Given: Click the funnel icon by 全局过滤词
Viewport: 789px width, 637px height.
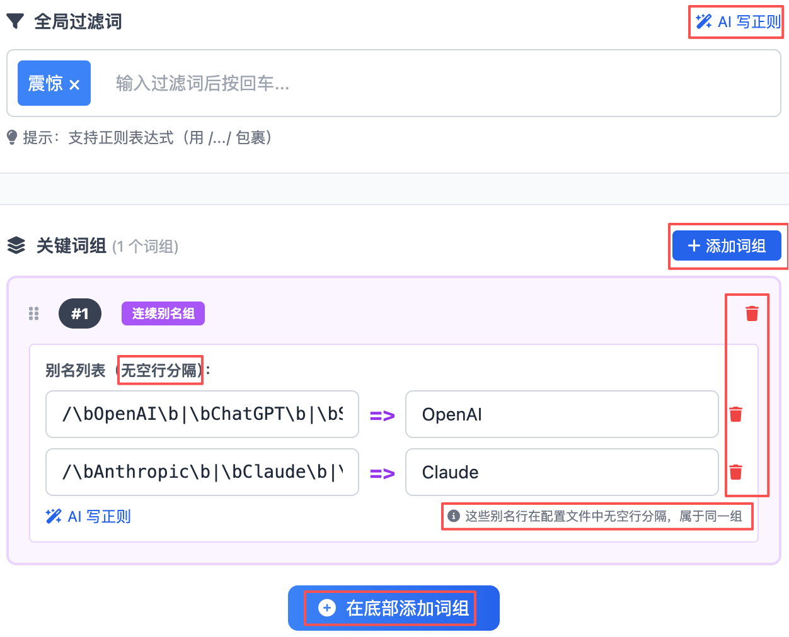Looking at the screenshot, I should [15, 22].
